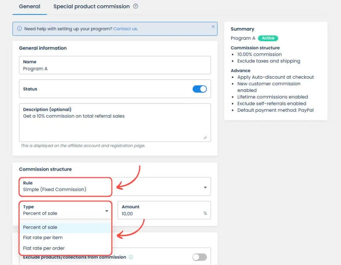Enable Exclude products/collections from commission toggle
The image size is (341, 265).
(199, 257)
